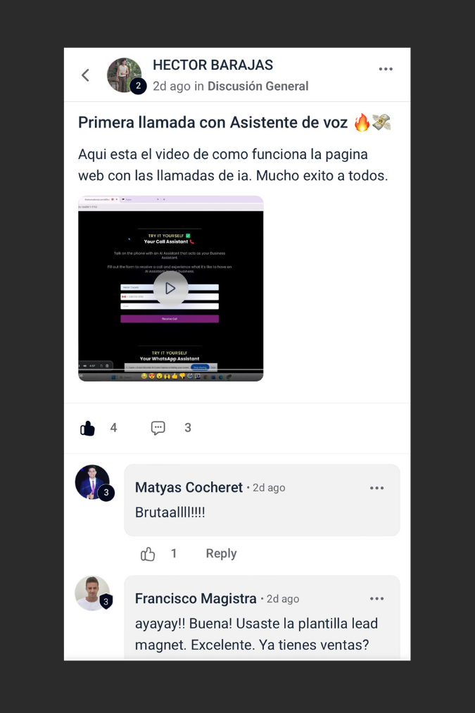View Matyas Cocheret's profile picture
Image resolution: width=475 pixels, height=713 pixels.
92,482
